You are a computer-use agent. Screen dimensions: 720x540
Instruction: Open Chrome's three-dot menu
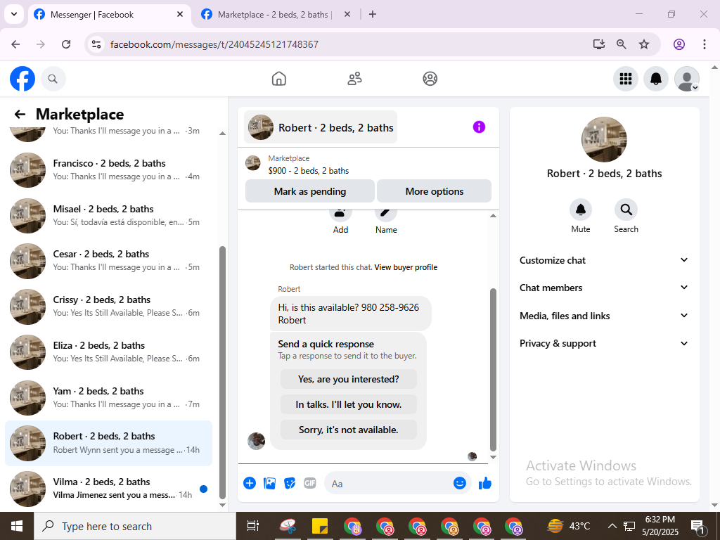click(704, 44)
